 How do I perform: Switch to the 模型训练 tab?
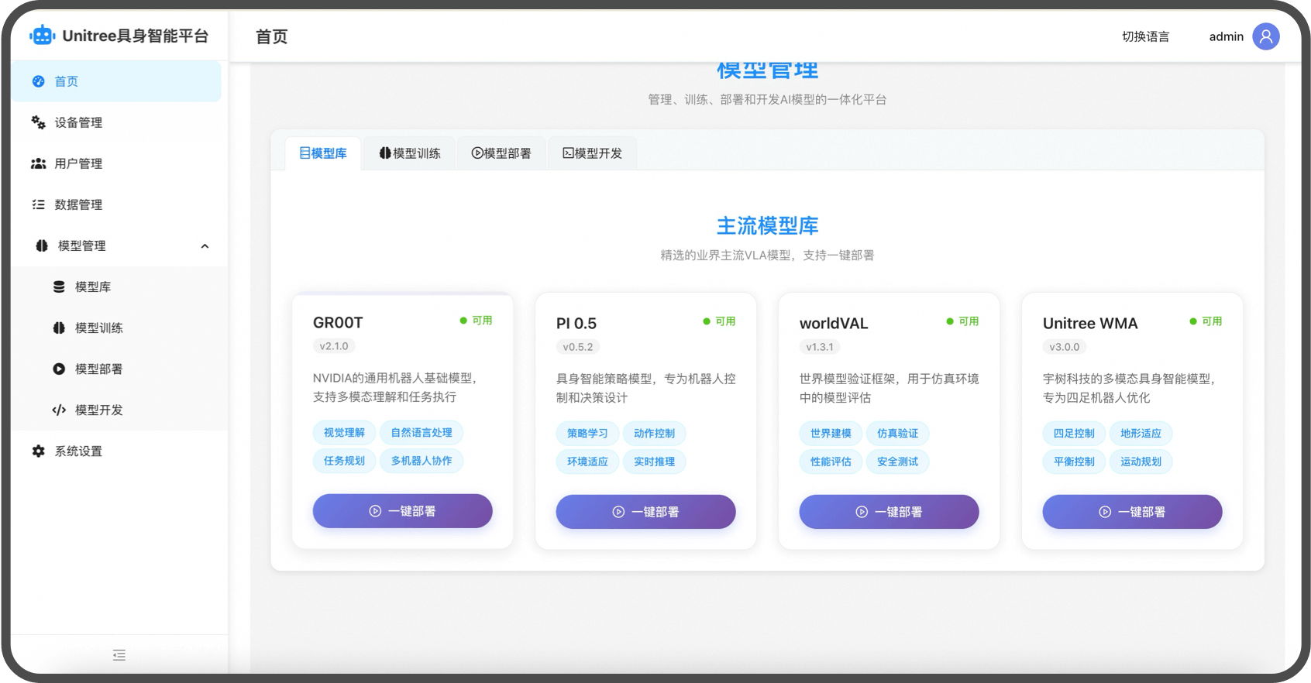410,153
